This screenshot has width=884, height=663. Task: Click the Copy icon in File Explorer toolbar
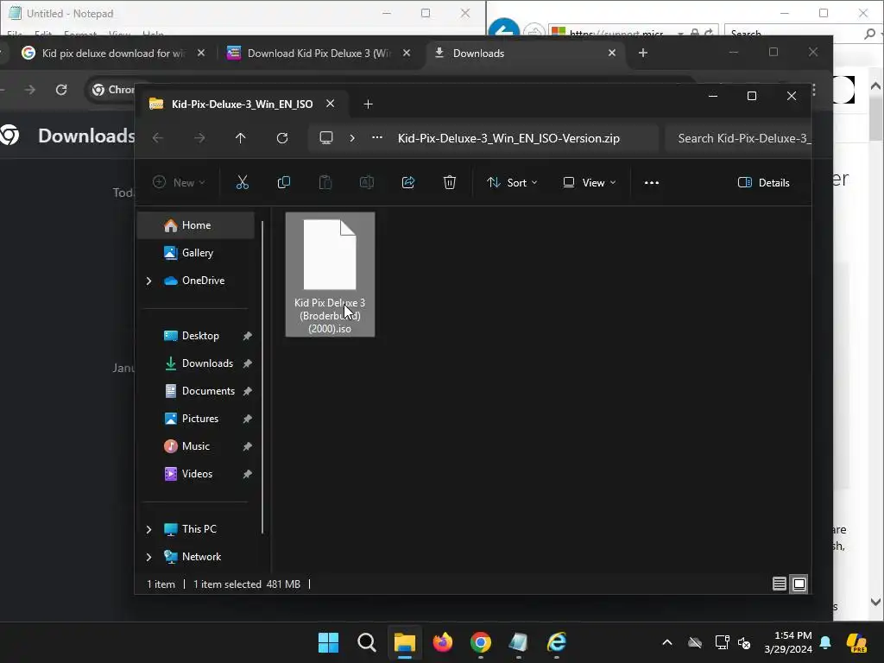[x=283, y=182]
